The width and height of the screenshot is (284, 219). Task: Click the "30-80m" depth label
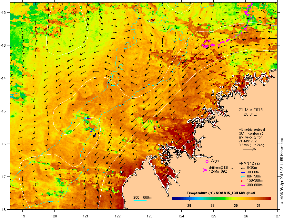(253, 172)
